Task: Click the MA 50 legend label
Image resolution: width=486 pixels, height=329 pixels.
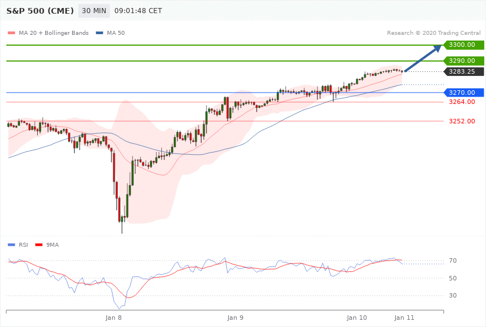Action: click(x=115, y=33)
